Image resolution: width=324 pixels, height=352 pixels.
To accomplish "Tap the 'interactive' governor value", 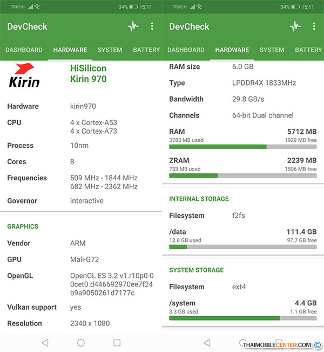I will click(87, 201).
